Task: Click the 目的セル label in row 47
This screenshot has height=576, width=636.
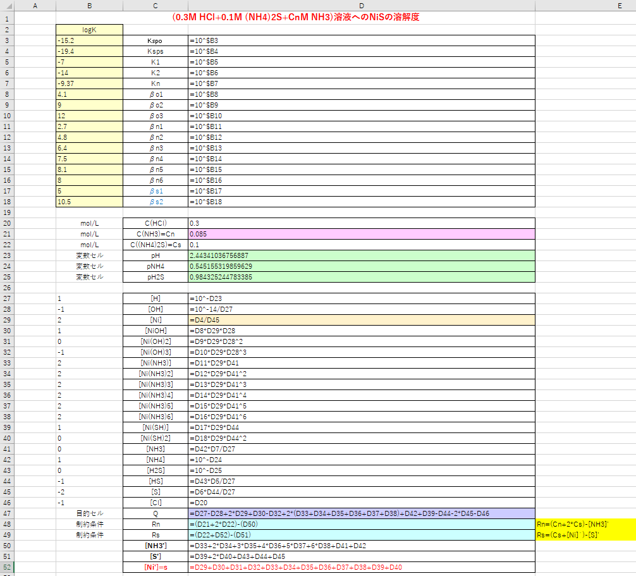Action: pos(90,513)
